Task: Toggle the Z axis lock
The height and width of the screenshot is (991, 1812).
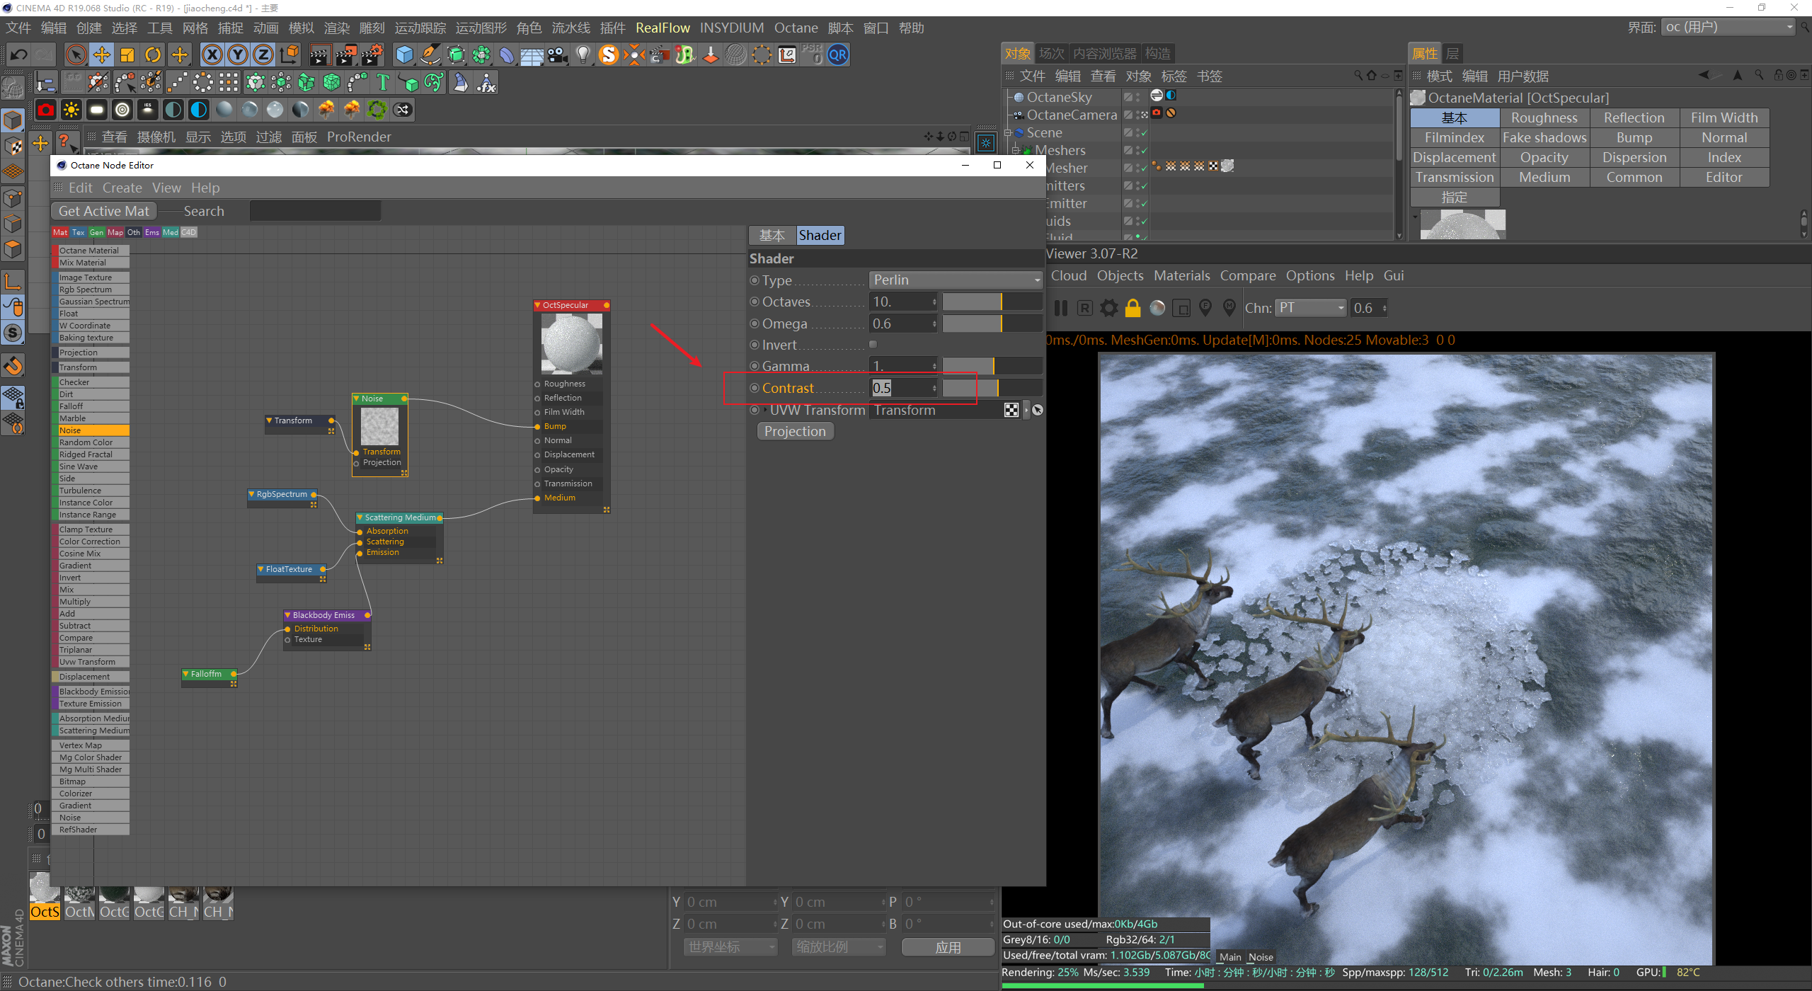Action: 263,55
